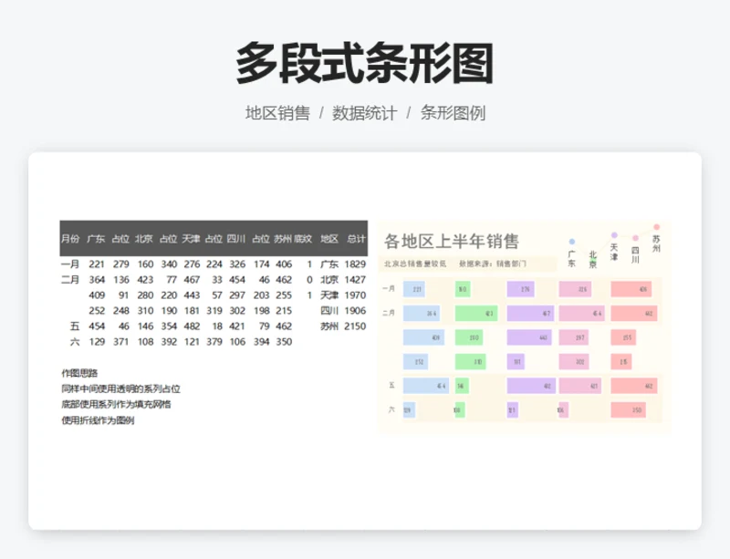Image resolution: width=730 pixels, height=559 pixels.
Task: Select table cell with value 340
Action: click(169, 264)
